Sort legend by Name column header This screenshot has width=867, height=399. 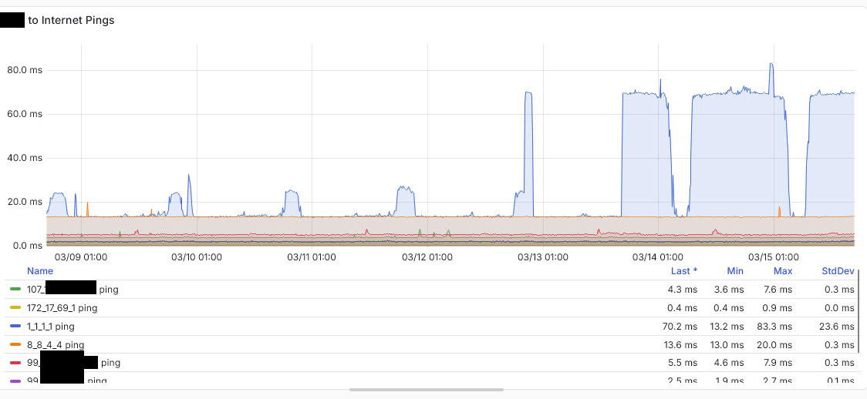[x=40, y=271]
